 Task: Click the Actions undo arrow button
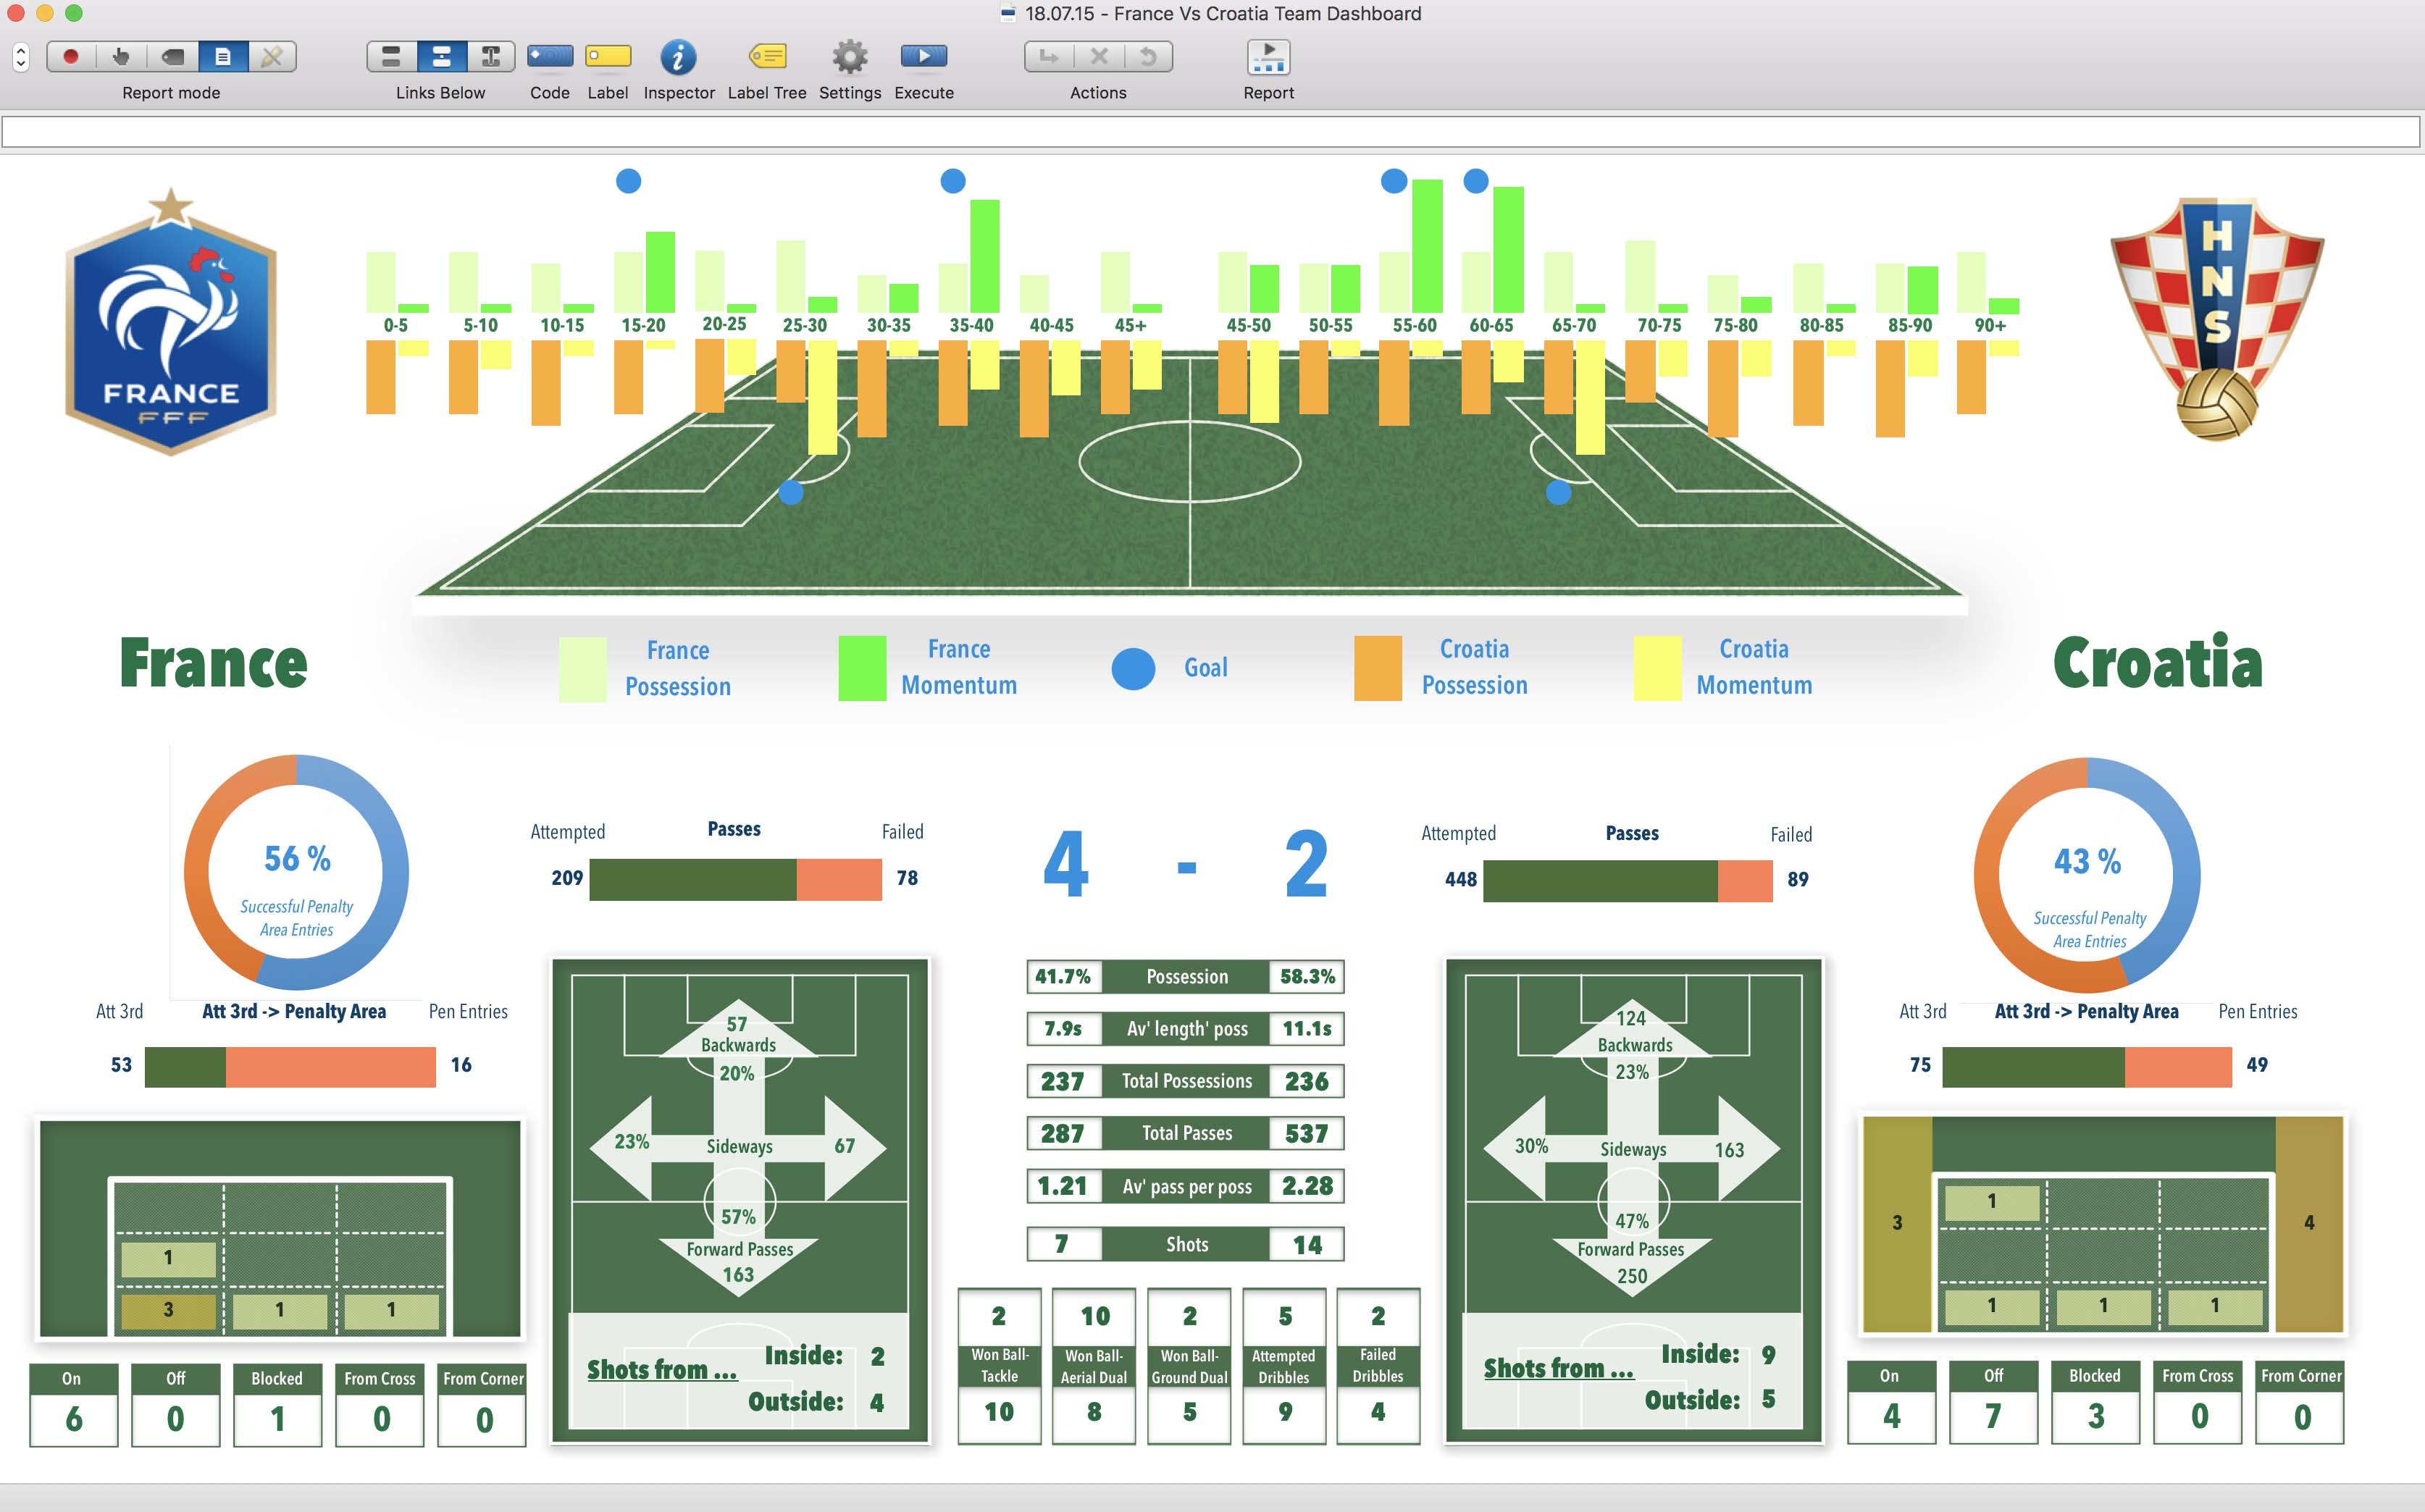pyautogui.click(x=1148, y=57)
